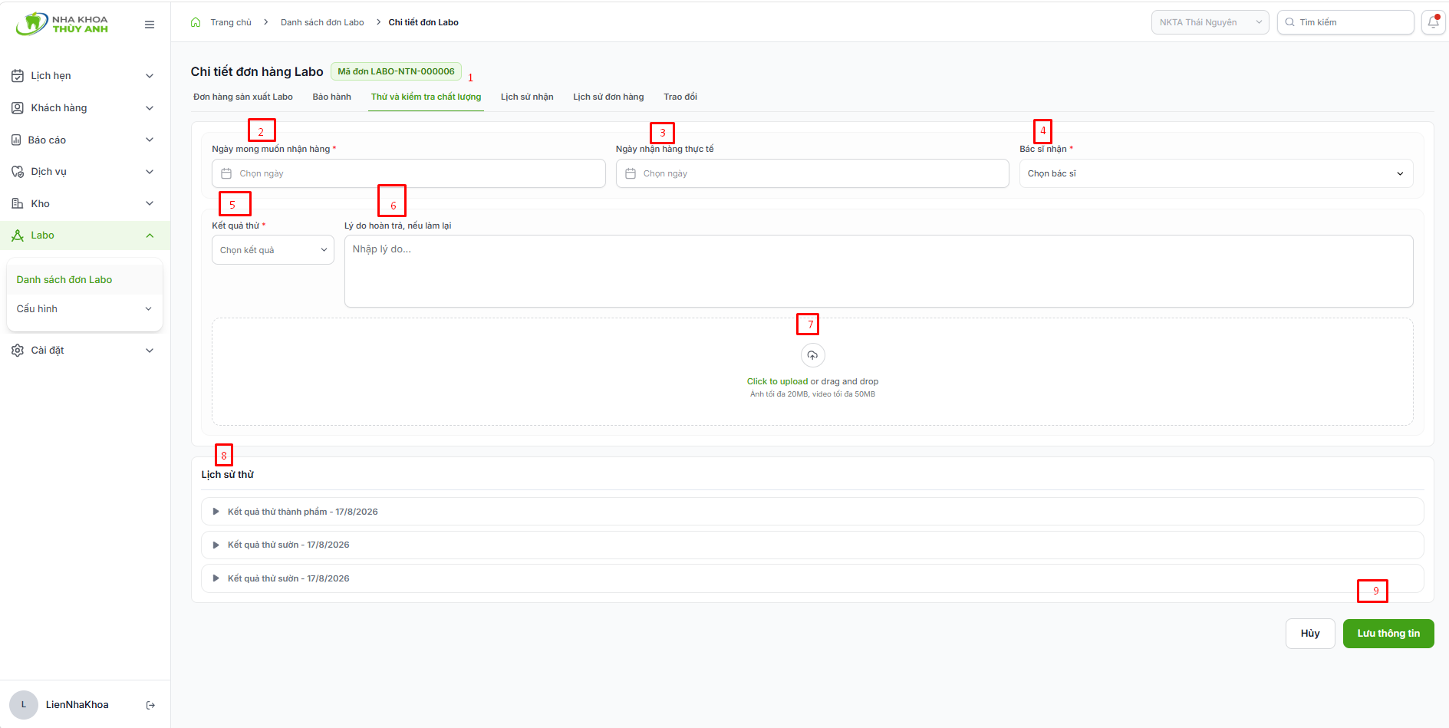The image size is (1449, 728).
Task: Click the home icon in breadcrumb
Action: pos(196,22)
